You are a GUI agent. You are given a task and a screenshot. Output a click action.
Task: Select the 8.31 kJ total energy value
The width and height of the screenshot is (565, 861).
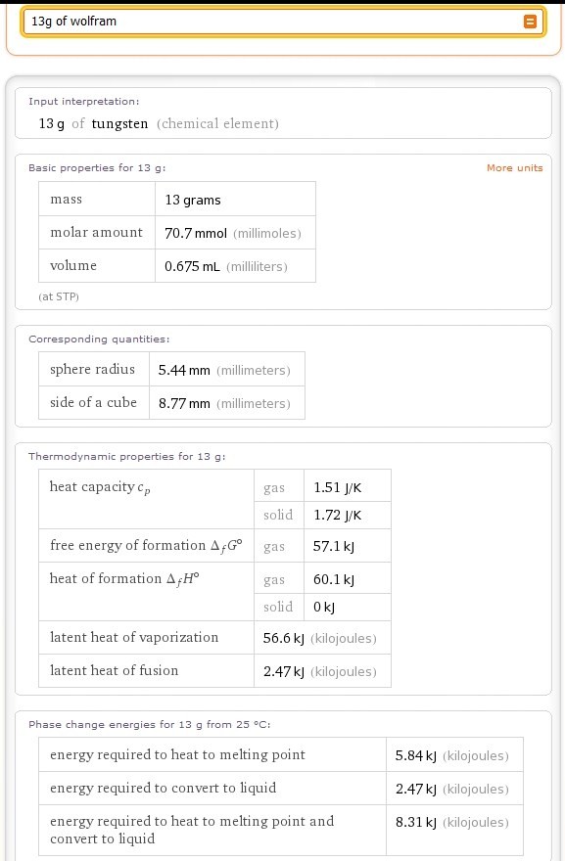click(416, 822)
